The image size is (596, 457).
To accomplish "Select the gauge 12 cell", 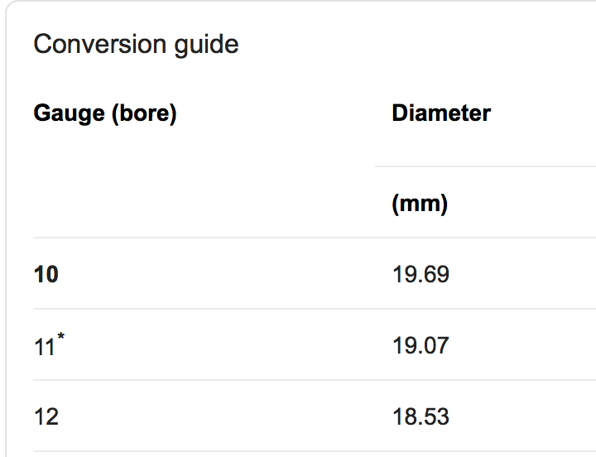I will [46, 416].
